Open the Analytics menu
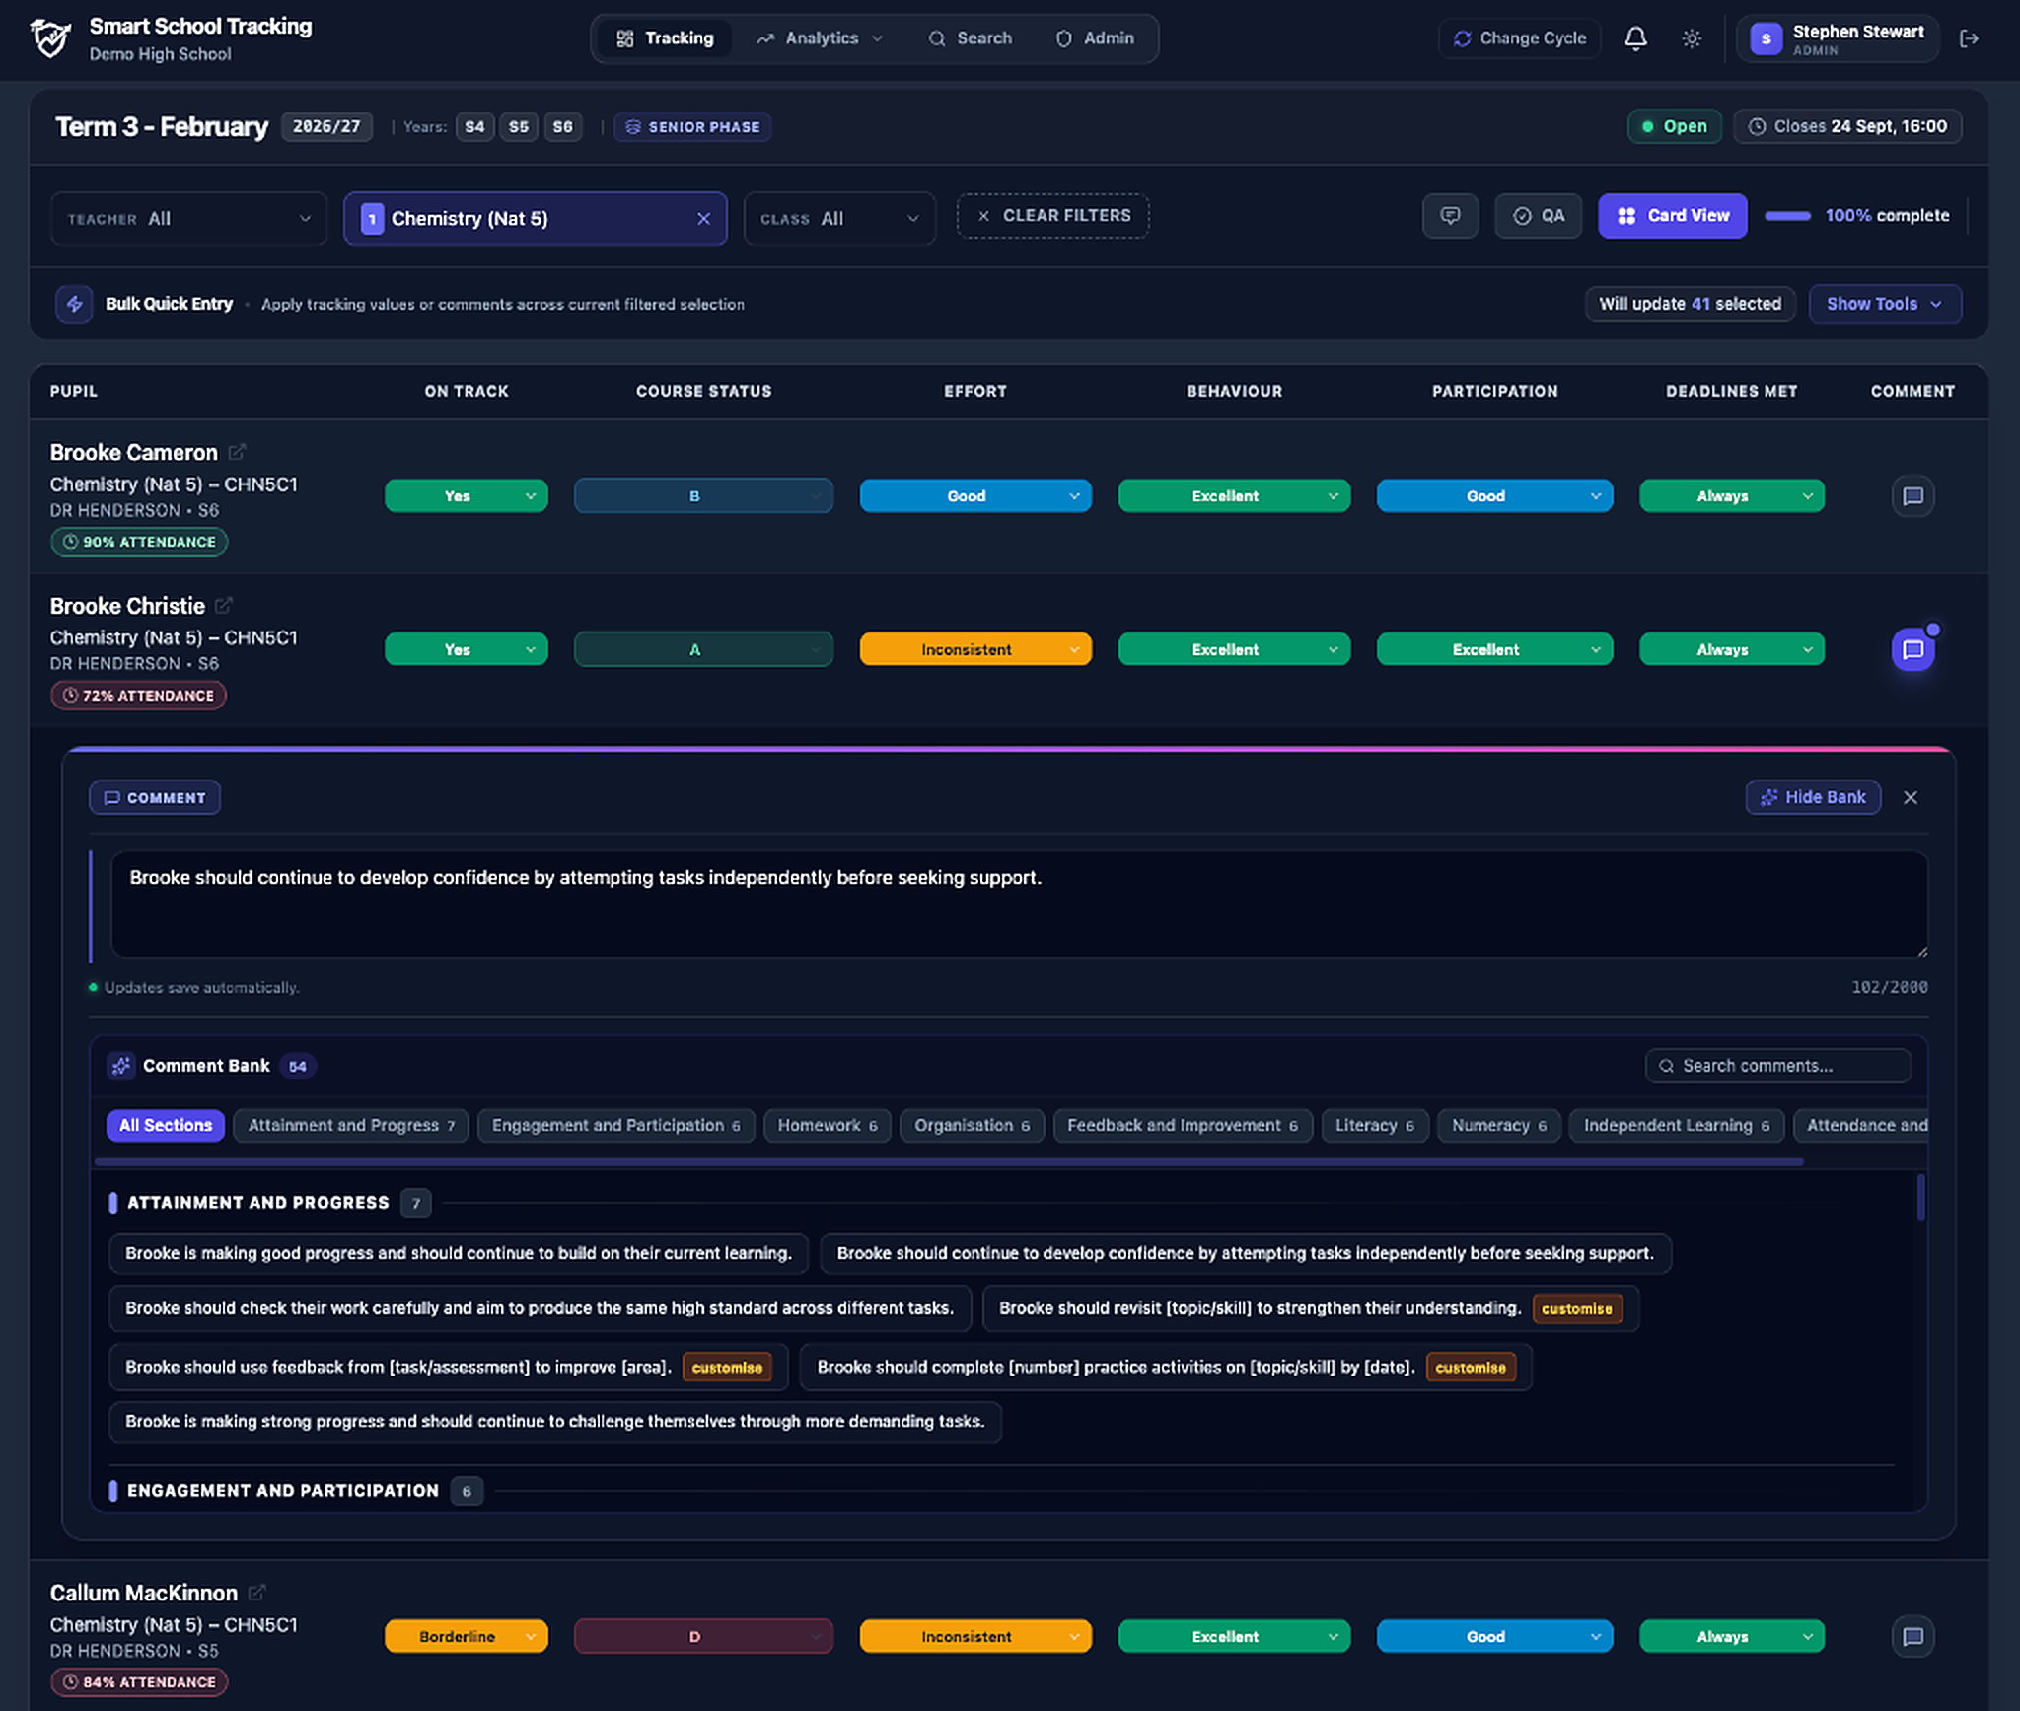The image size is (2020, 1711). tap(819, 38)
